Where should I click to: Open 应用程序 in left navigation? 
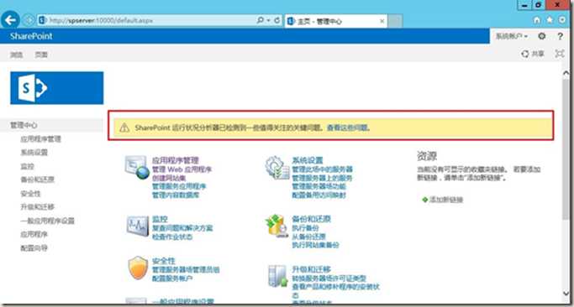34,235
